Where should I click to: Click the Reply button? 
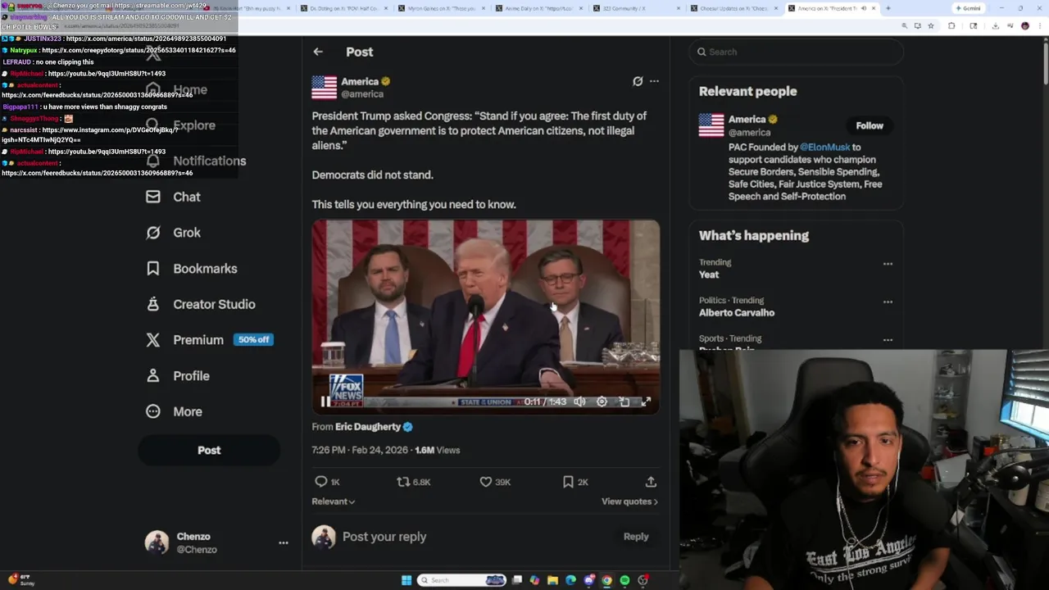[636, 537]
